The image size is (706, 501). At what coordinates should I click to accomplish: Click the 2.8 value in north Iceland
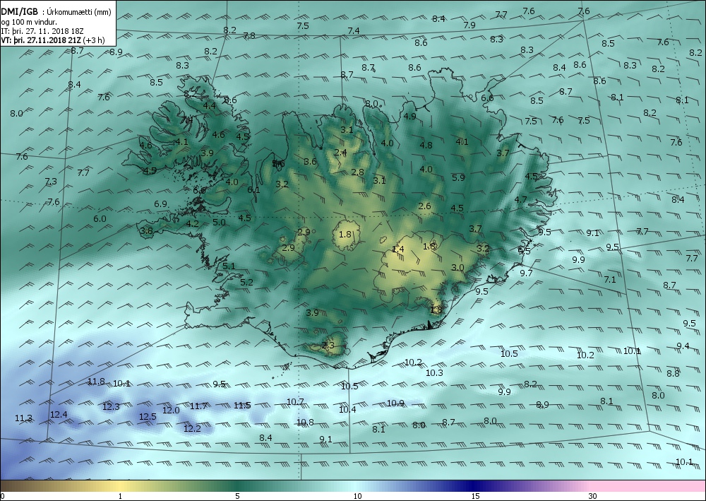(357, 172)
